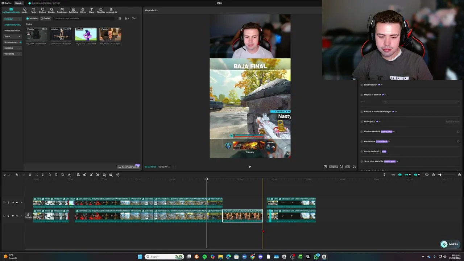Click the timeline zoom-in magnifier
This screenshot has width=464, height=261.
click(460, 175)
